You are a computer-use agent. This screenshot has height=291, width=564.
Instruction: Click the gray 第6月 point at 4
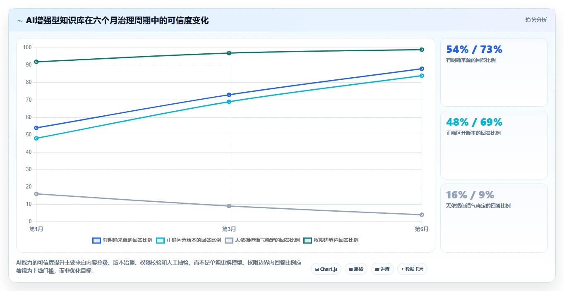tap(422, 215)
